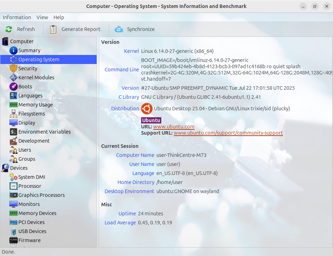Viewport: 333px width, 256px height.
Task: Click the Graphics Processors card icon
Action: [x=13, y=195]
